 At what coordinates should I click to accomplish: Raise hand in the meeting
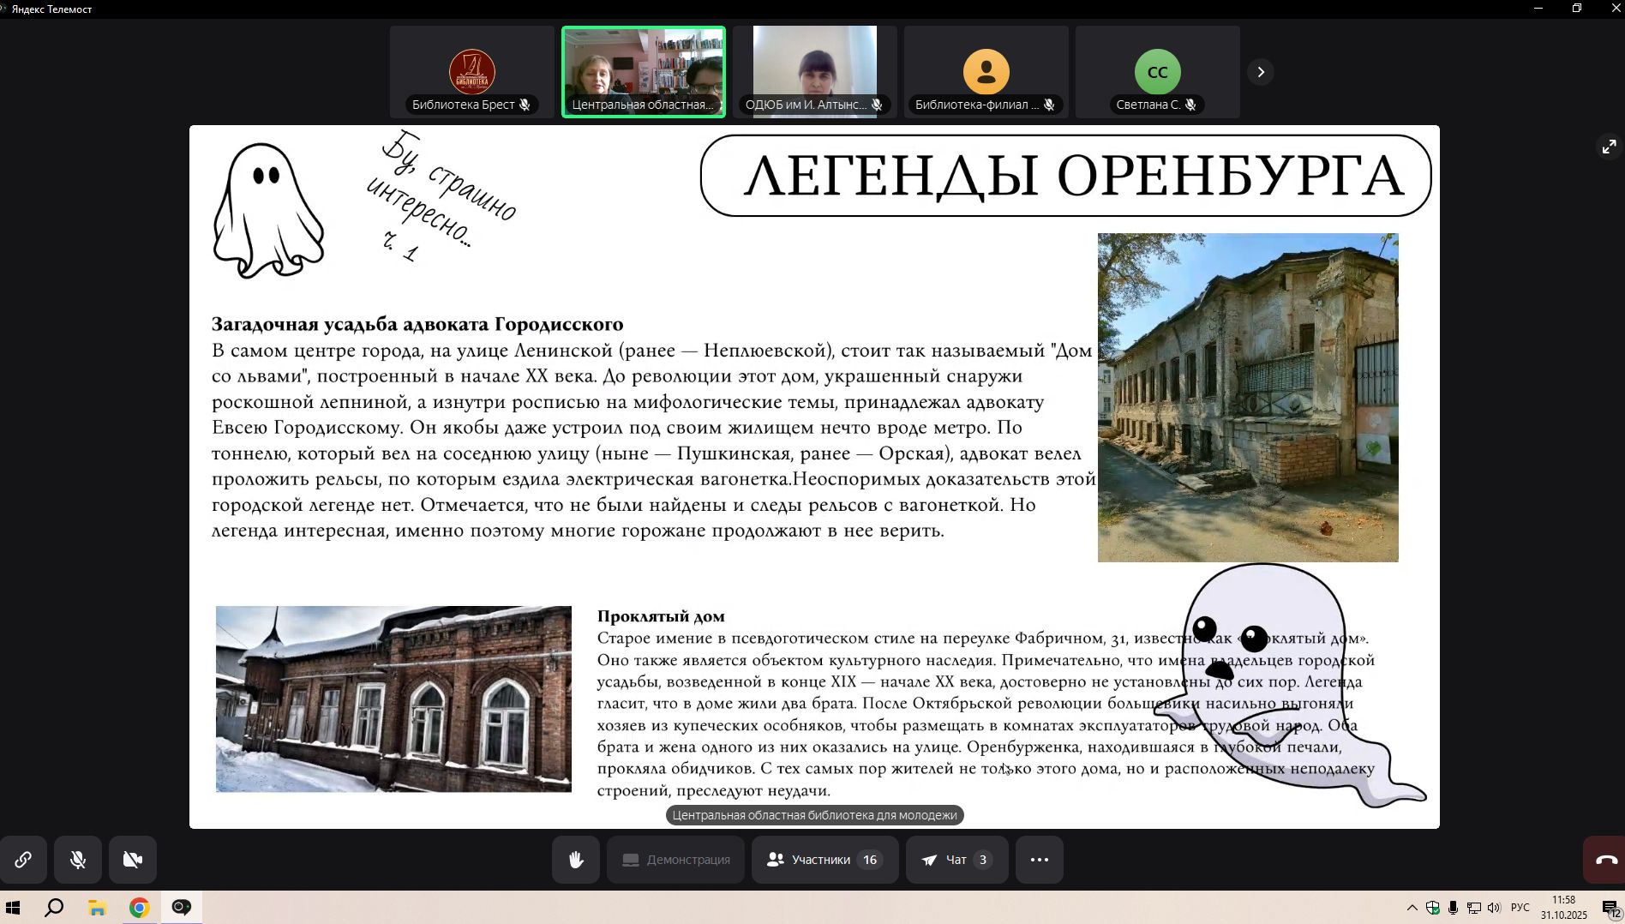click(x=576, y=860)
